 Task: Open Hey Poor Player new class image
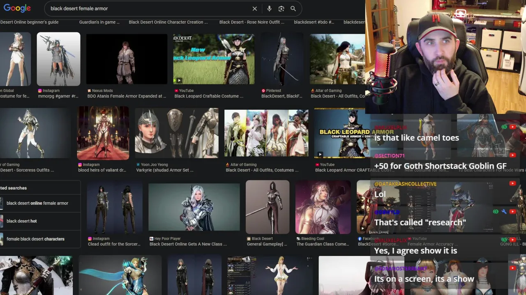pos(194,207)
